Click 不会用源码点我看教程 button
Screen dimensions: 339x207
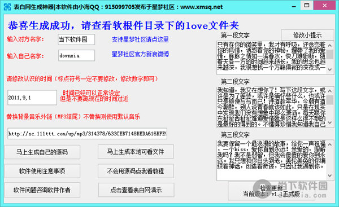tap(136, 171)
